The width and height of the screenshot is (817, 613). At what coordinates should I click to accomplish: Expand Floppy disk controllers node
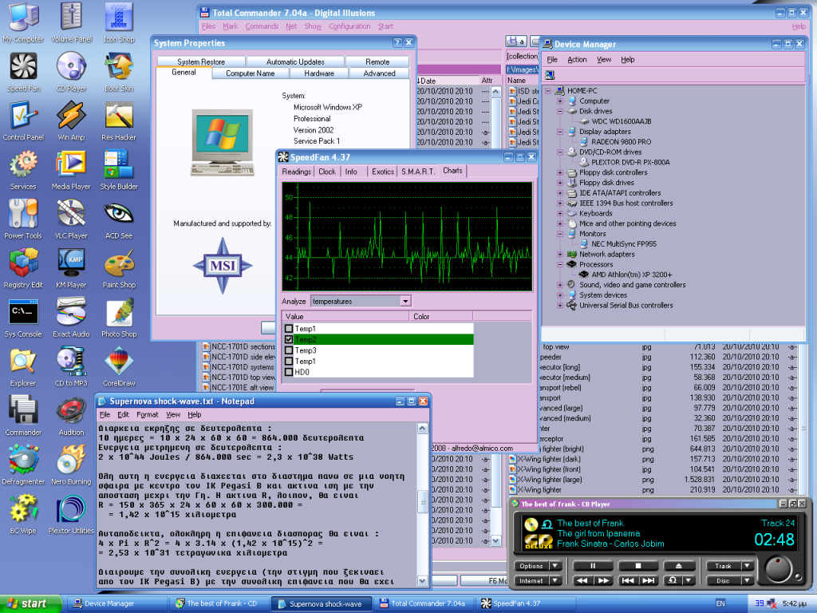click(560, 172)
